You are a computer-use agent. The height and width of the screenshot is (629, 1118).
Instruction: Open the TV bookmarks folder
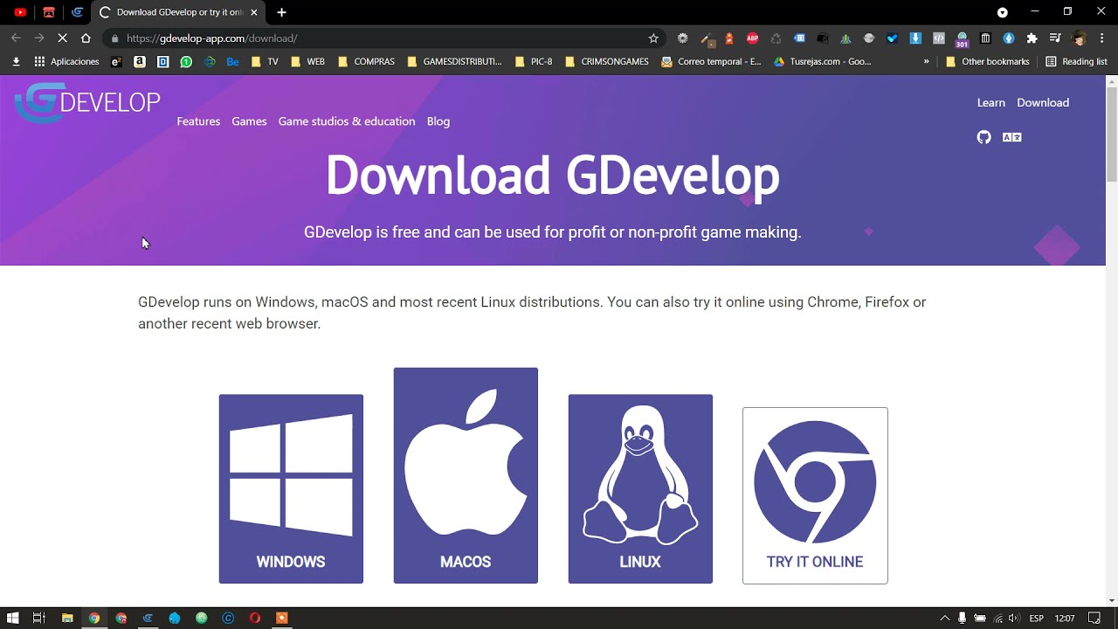click(x=265, y=62)
